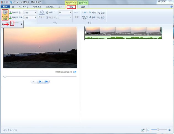Click the loud speaker icon in the volume popup

tap(22, 24)
